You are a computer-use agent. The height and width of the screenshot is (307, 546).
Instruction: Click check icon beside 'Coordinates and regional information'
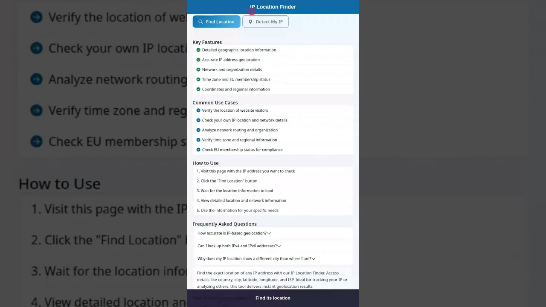(x=198, y=89)
